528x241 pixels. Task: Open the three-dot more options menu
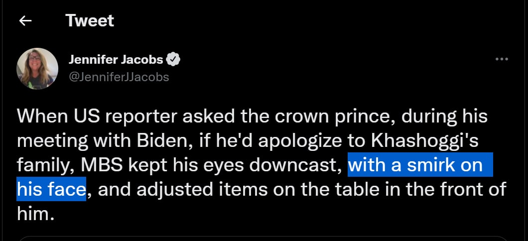(x=502, y=59)
